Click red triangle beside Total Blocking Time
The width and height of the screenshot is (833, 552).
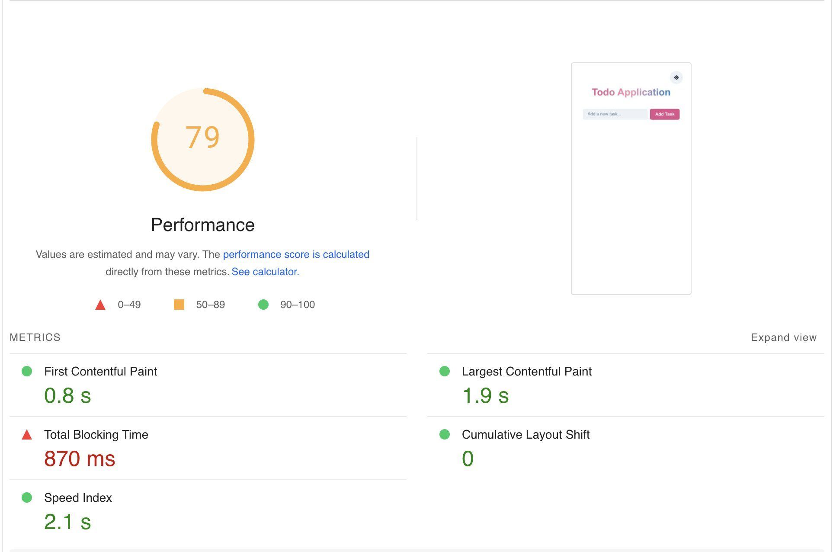[x=27, y=435]
